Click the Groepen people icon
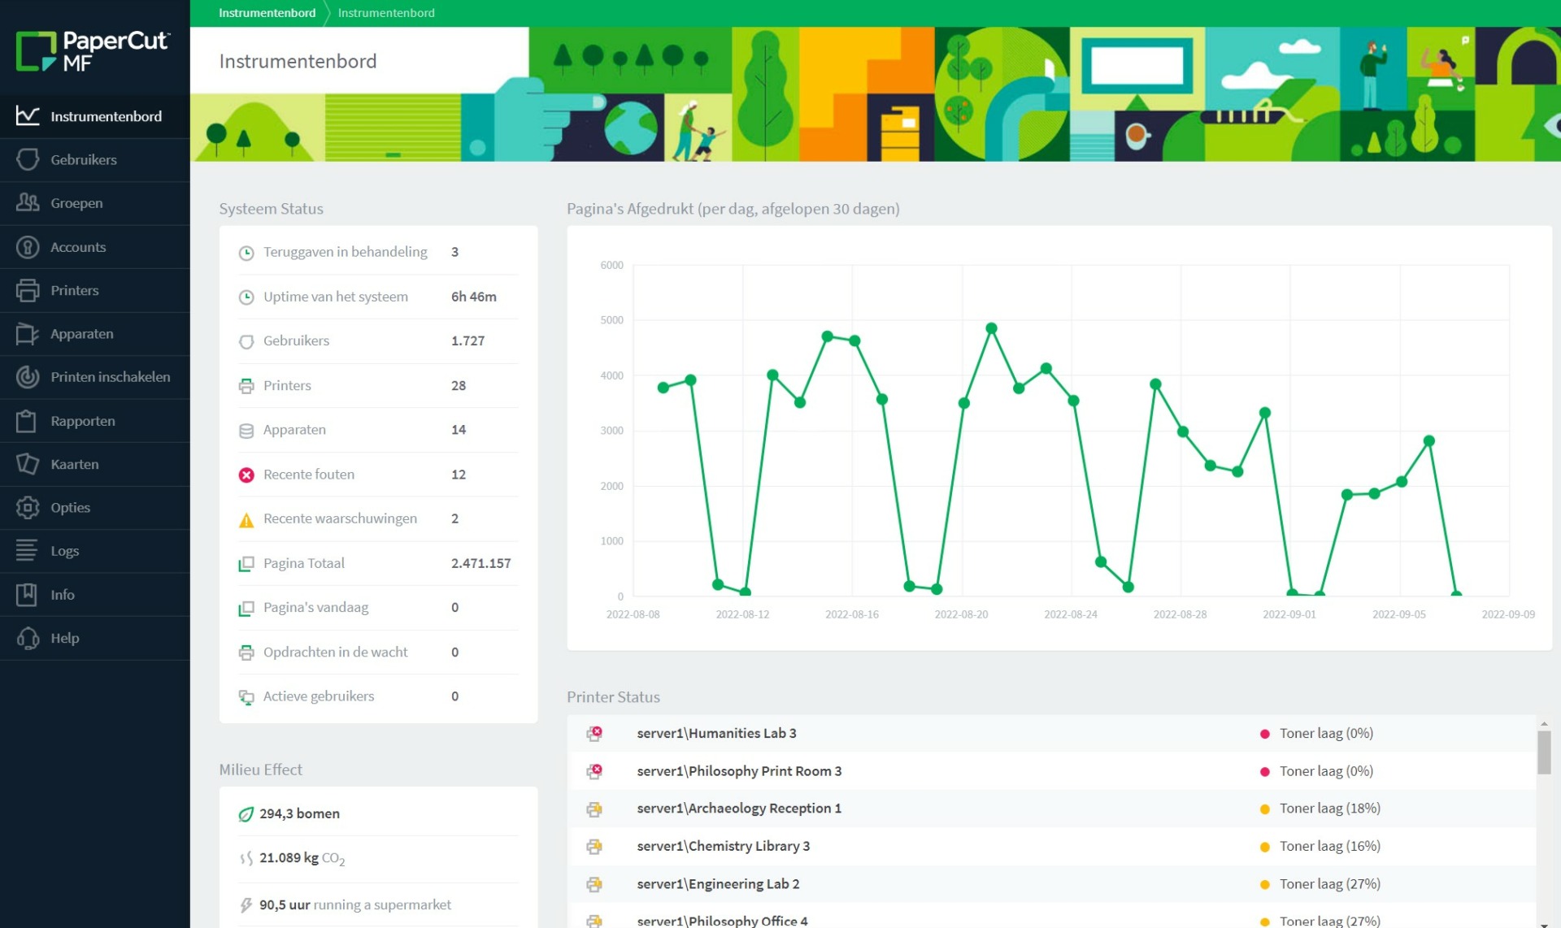 [x=28, y=202]
